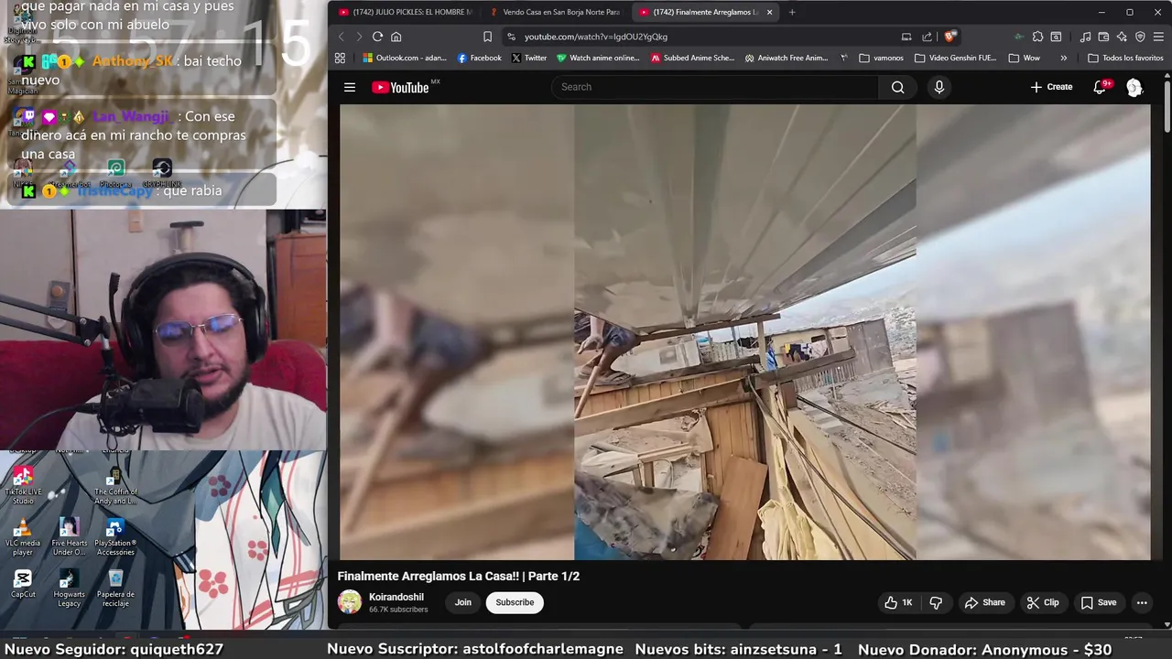
Task: Dislike the video with thumbs down
Action: click(936, 602)
